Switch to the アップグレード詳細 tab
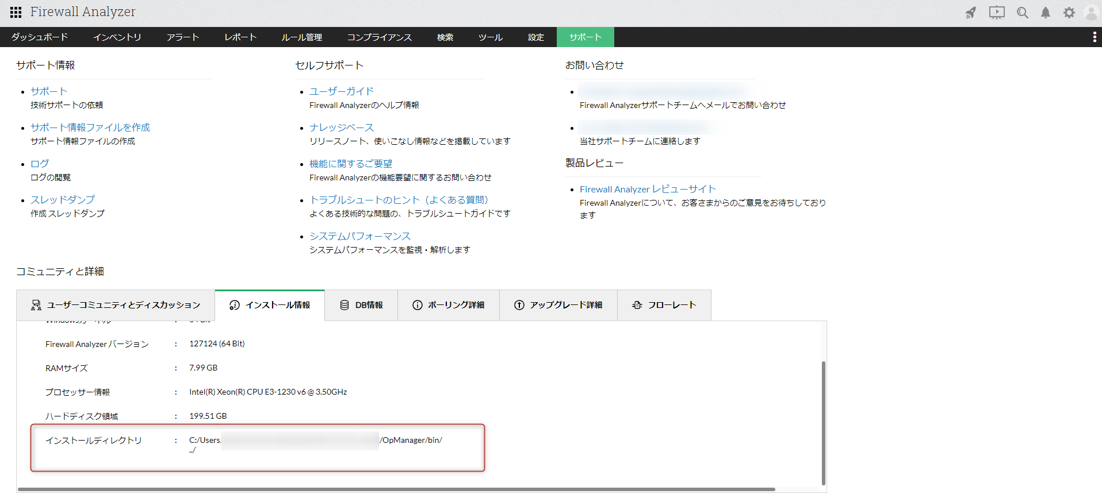 coord(558,305)
